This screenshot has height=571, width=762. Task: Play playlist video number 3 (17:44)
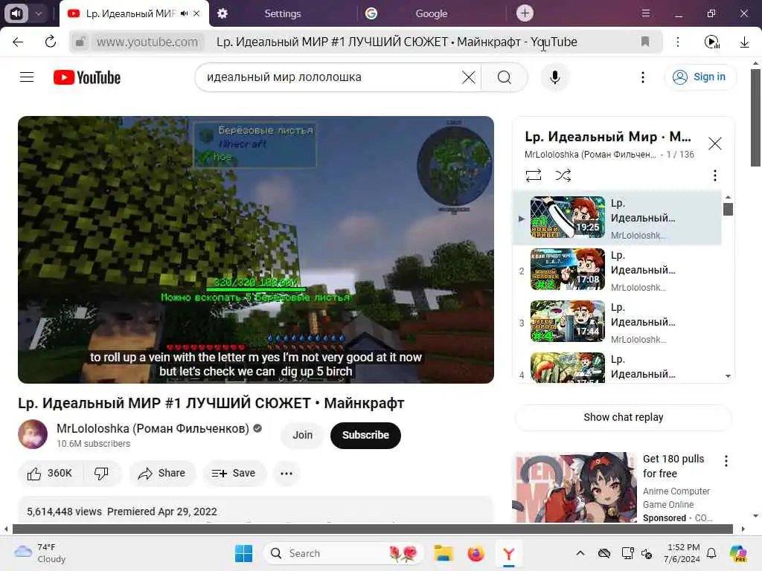tap(567, 321)
